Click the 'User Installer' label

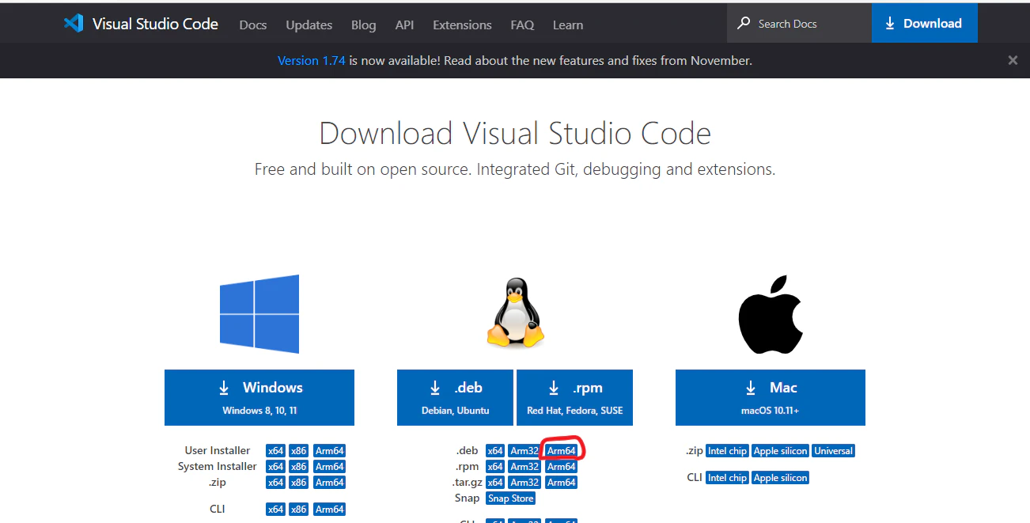pos(218,450)
